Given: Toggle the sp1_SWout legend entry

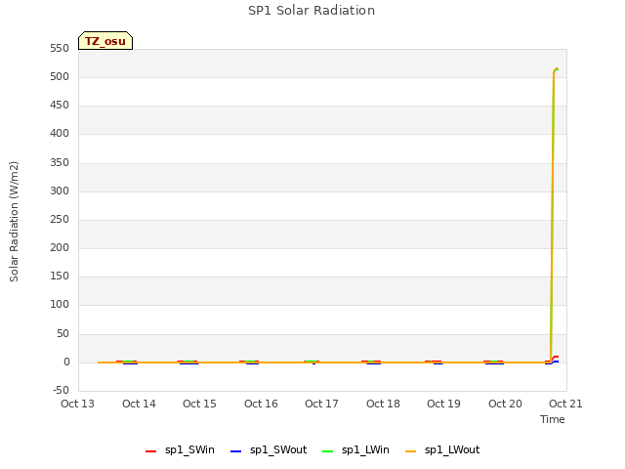Looking at the screenshot, I should pyautogui.click(x=269, y=449).
